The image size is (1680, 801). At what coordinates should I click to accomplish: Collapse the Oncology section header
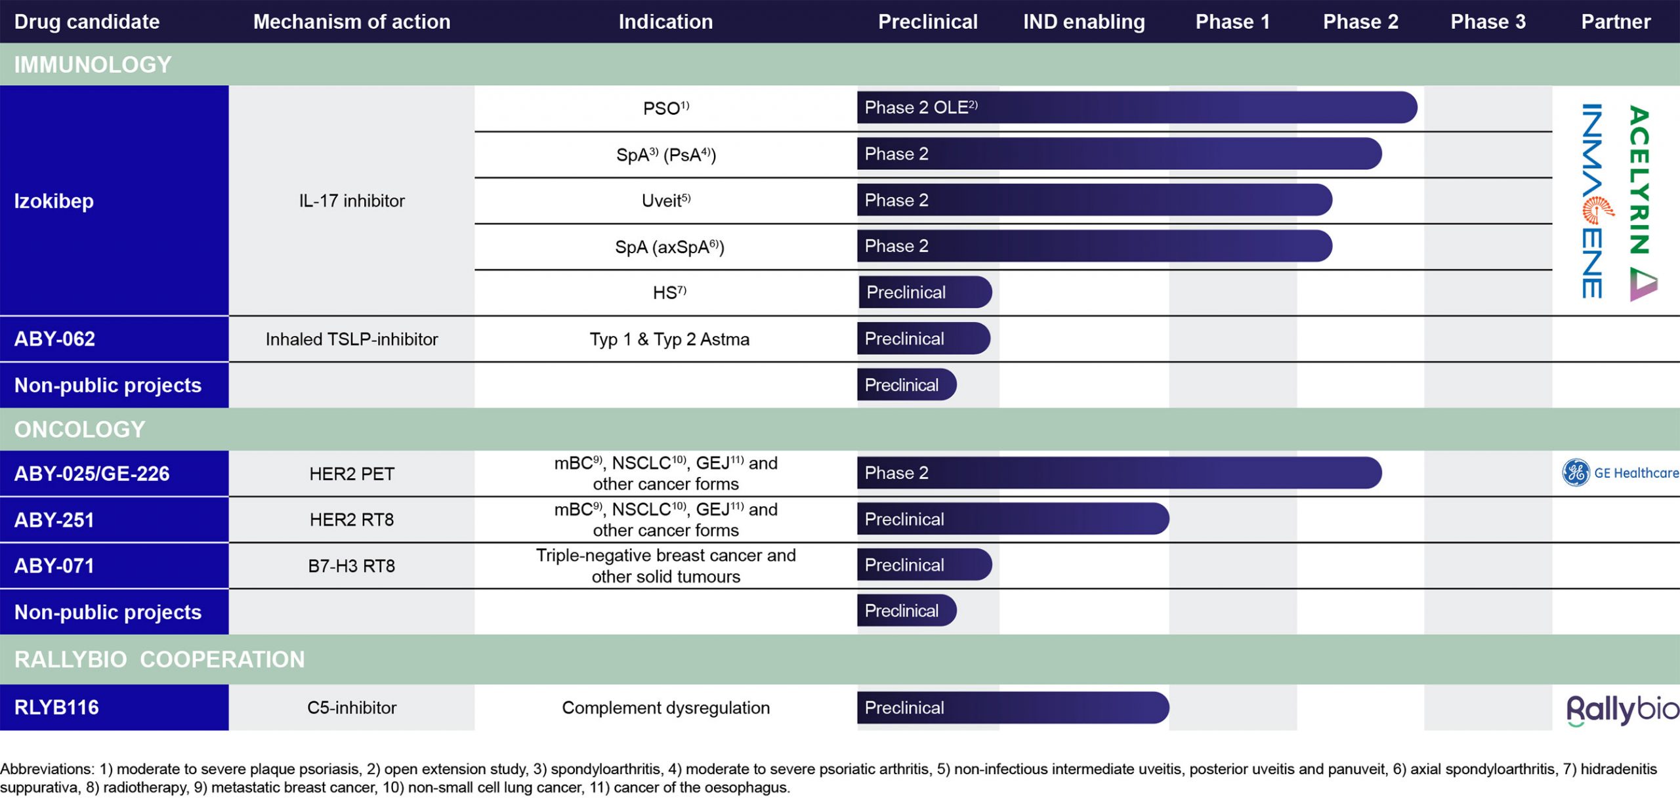point(79,429)
